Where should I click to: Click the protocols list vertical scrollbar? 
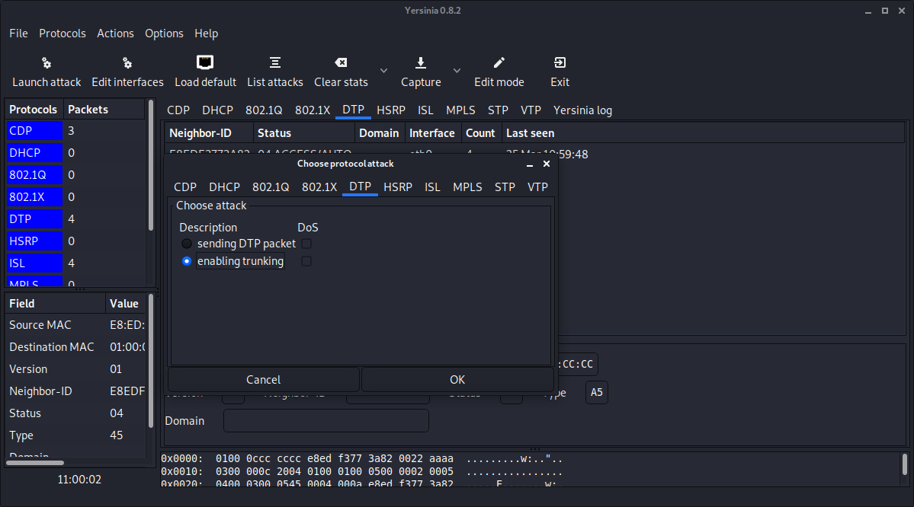(151, 166)
